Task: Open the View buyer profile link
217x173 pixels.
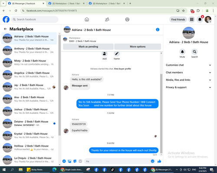Action: [122, 69]
